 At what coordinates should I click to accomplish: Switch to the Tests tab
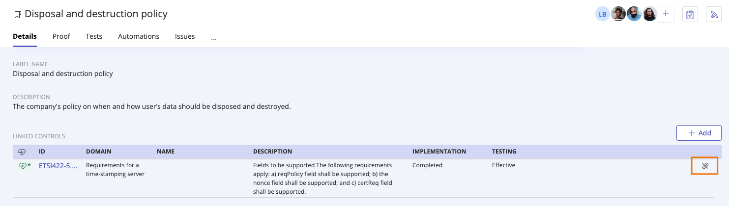tap(94, 36)
